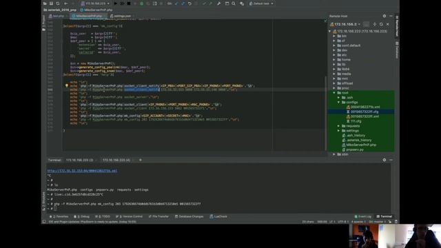The width and height of the screenshot is (441, 248).
Task: Click asterisk project name in navigation bar
Action: point(60,10)
